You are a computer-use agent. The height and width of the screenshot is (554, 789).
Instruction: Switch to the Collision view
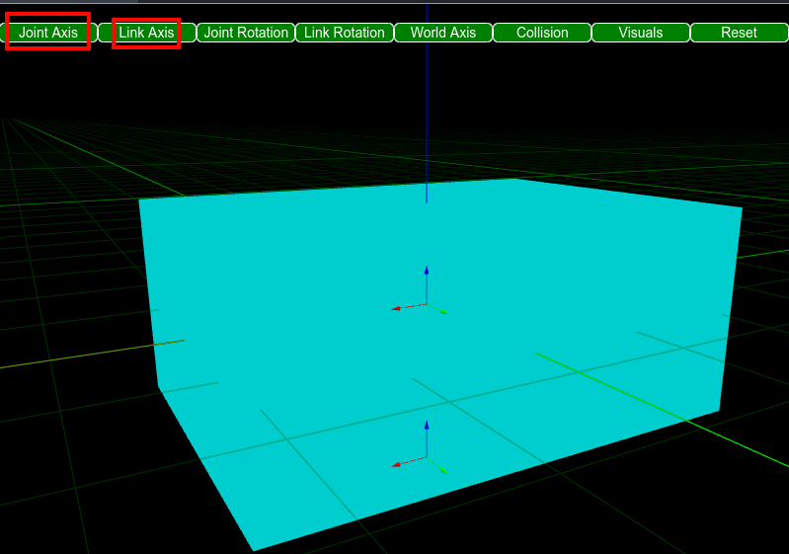(x=542, y=33)
